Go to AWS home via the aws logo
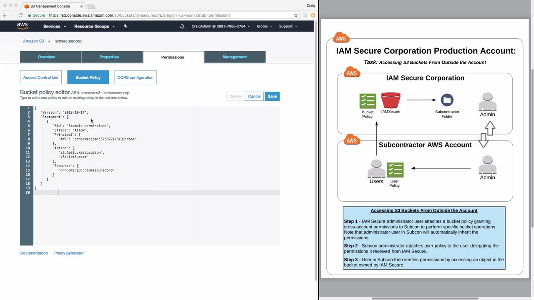 point(23,26)
